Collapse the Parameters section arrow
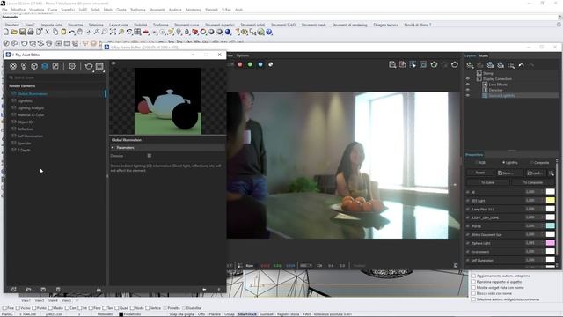563x317 pixels. click(x=113, y=148)
